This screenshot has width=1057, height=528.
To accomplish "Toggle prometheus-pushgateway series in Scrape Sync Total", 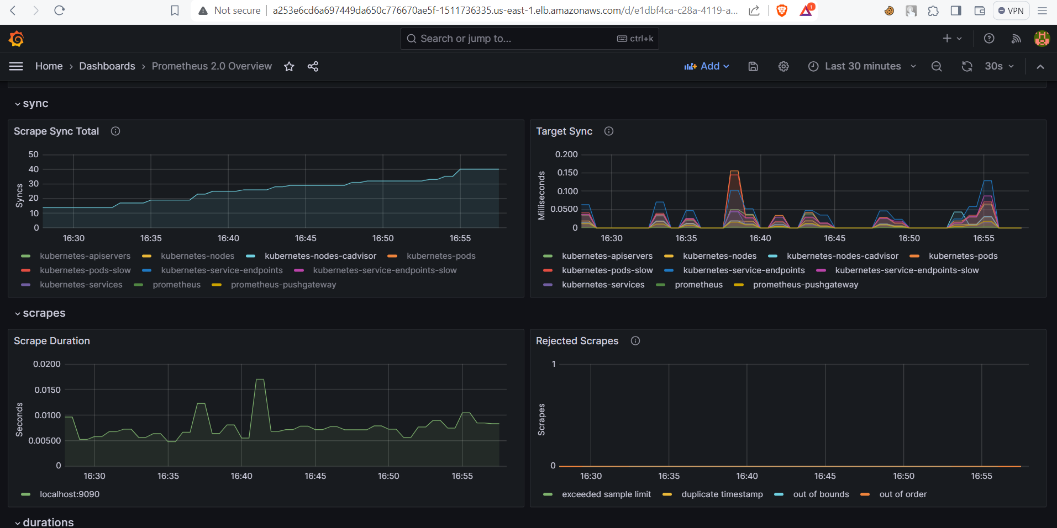I will (283, 285).
